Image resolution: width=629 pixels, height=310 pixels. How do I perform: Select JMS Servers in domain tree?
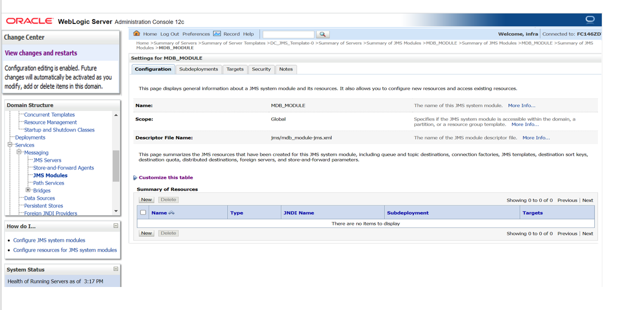tap(47, 160)
